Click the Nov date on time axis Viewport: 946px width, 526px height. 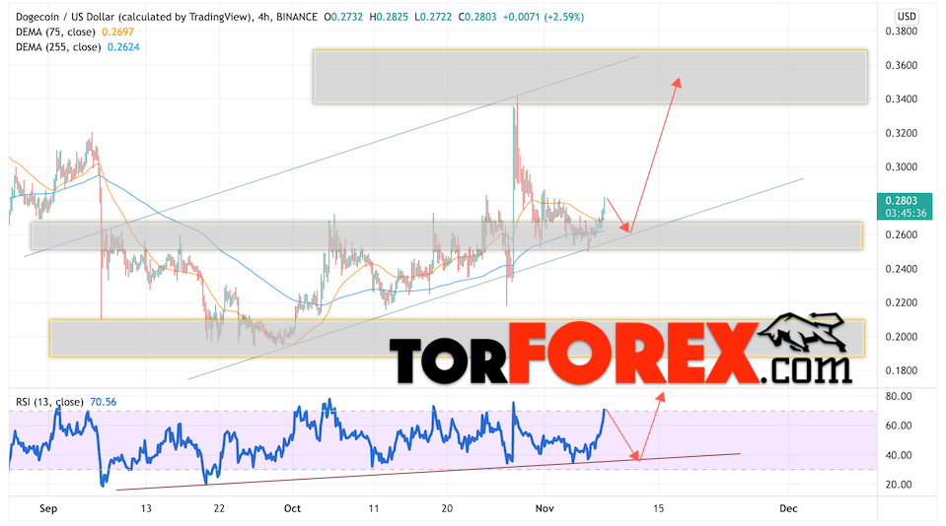coord(545,508)
